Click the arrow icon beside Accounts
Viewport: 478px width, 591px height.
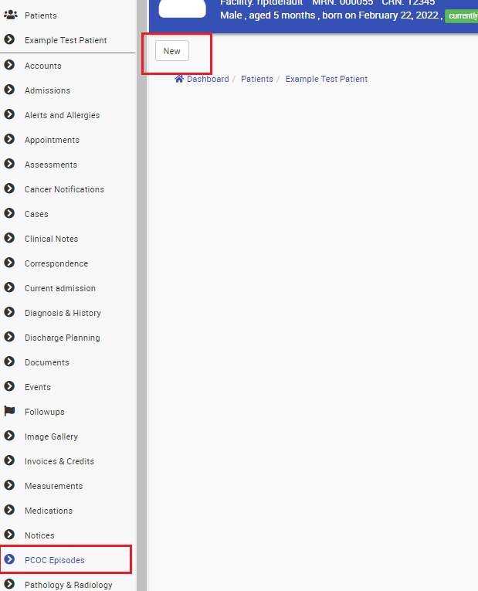pos(9,65)
